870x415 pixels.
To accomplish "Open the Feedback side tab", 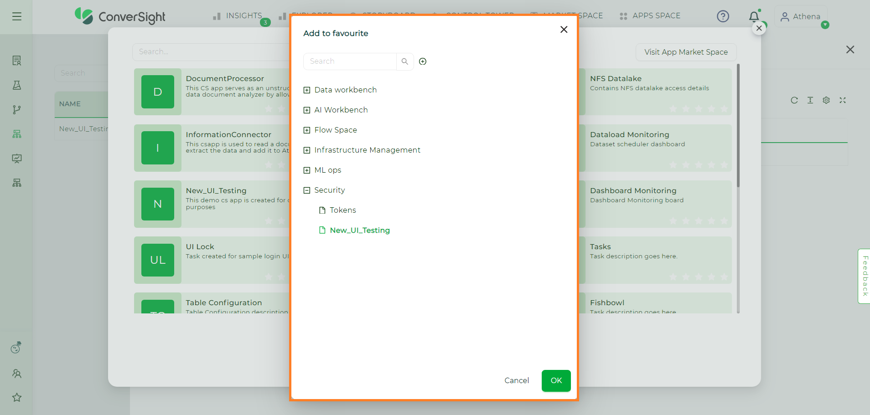I will (x=864, y=276).
